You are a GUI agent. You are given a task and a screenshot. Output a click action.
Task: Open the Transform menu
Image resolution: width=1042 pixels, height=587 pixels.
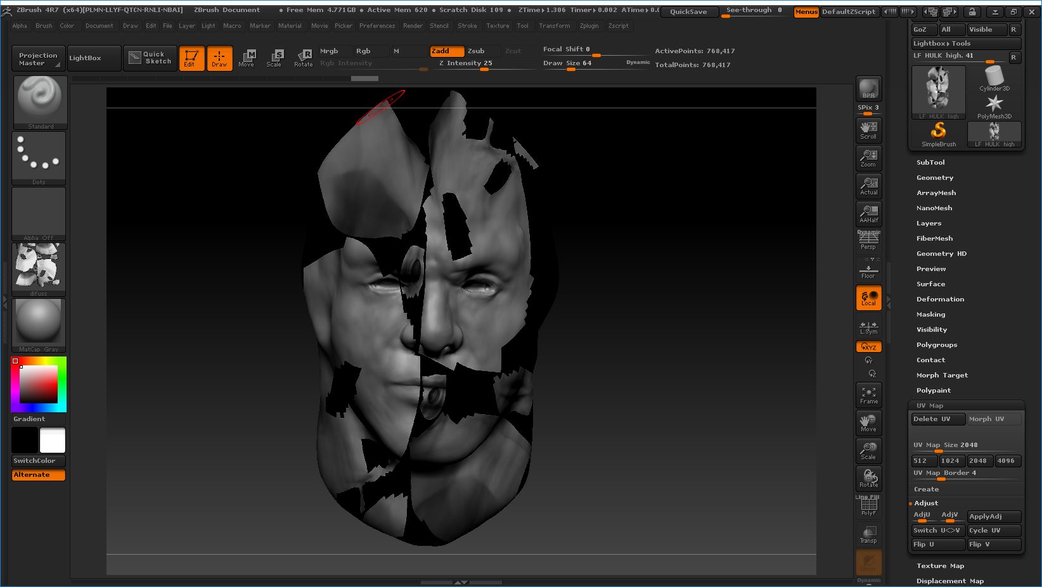click(x=555, y=26)
